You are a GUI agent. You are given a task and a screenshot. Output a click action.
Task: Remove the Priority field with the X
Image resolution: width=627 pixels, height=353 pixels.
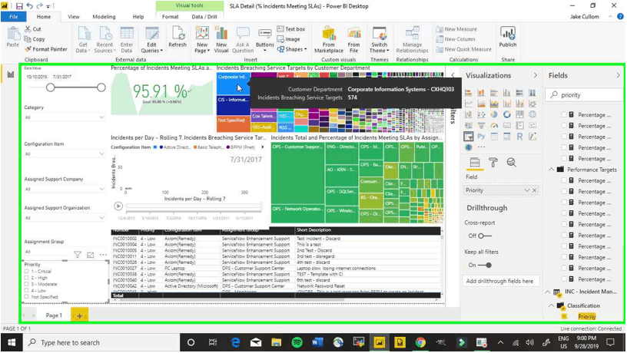point(534,190)
